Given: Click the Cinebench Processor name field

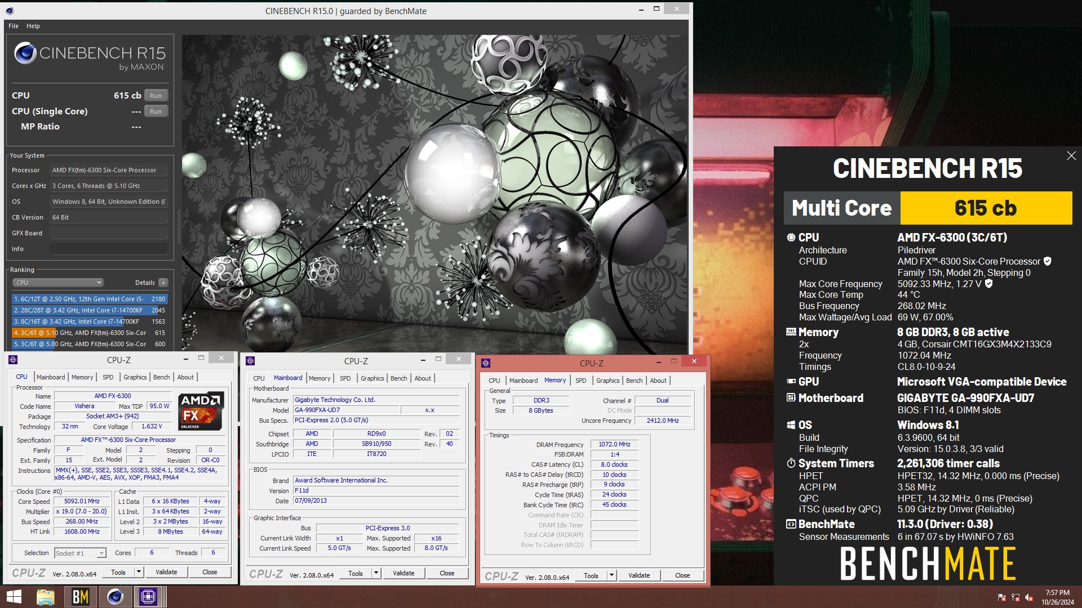Looking at the screenshot, I should [109, 170].
